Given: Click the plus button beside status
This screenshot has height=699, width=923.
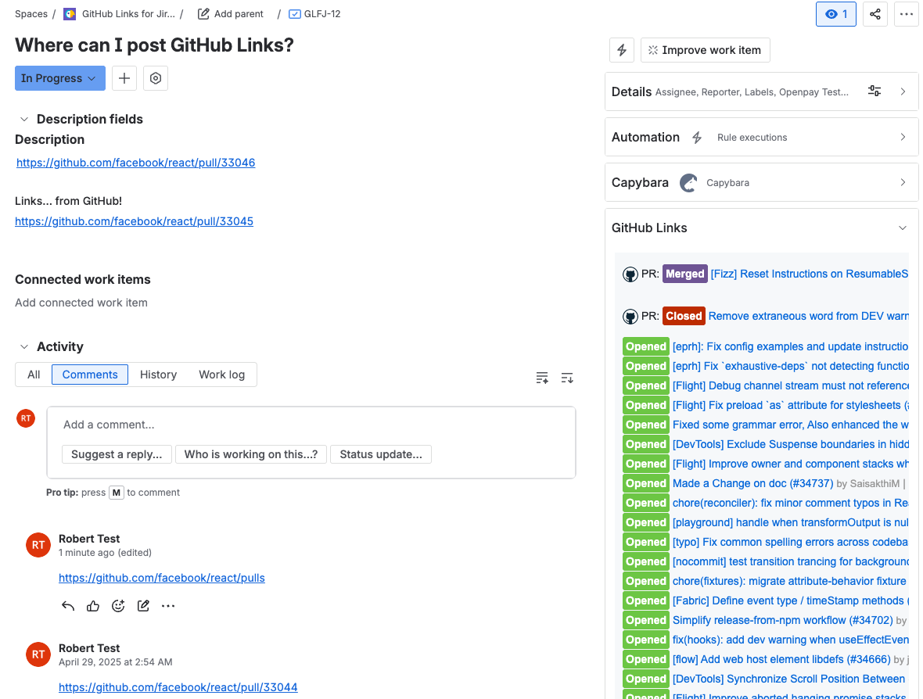Looking at the screenshot, I should (x=124, y=78).
